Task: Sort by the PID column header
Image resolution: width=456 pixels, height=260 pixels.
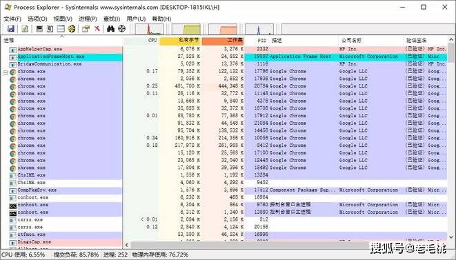Action: tap(257, 41)
